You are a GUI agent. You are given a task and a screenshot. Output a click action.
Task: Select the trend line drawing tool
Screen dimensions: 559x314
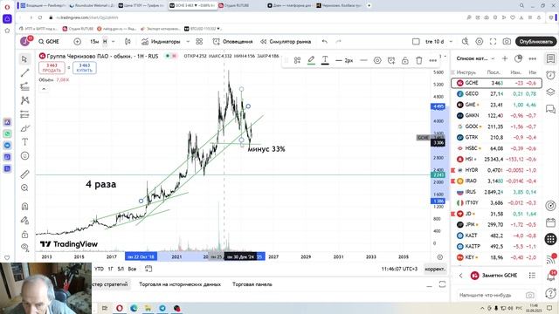(24, 73)
